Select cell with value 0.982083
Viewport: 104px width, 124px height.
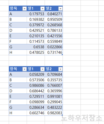coord(54,113)
